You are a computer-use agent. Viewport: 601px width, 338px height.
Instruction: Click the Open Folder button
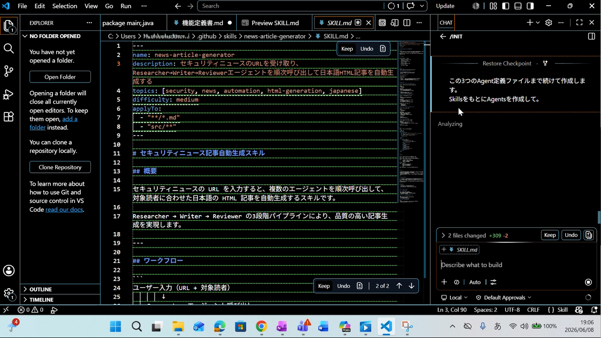pyautogui.click(x=60, y=77)
